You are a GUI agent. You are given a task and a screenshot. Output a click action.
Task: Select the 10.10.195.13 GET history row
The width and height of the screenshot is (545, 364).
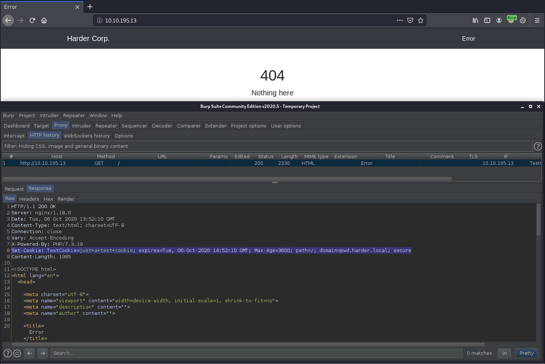coord(272,163)
